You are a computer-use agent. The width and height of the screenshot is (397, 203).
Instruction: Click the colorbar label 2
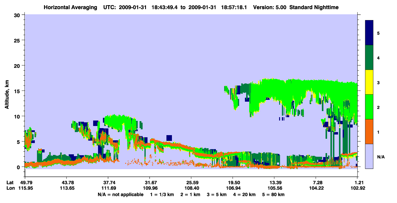pyautogui.click(x=378, y=107)
